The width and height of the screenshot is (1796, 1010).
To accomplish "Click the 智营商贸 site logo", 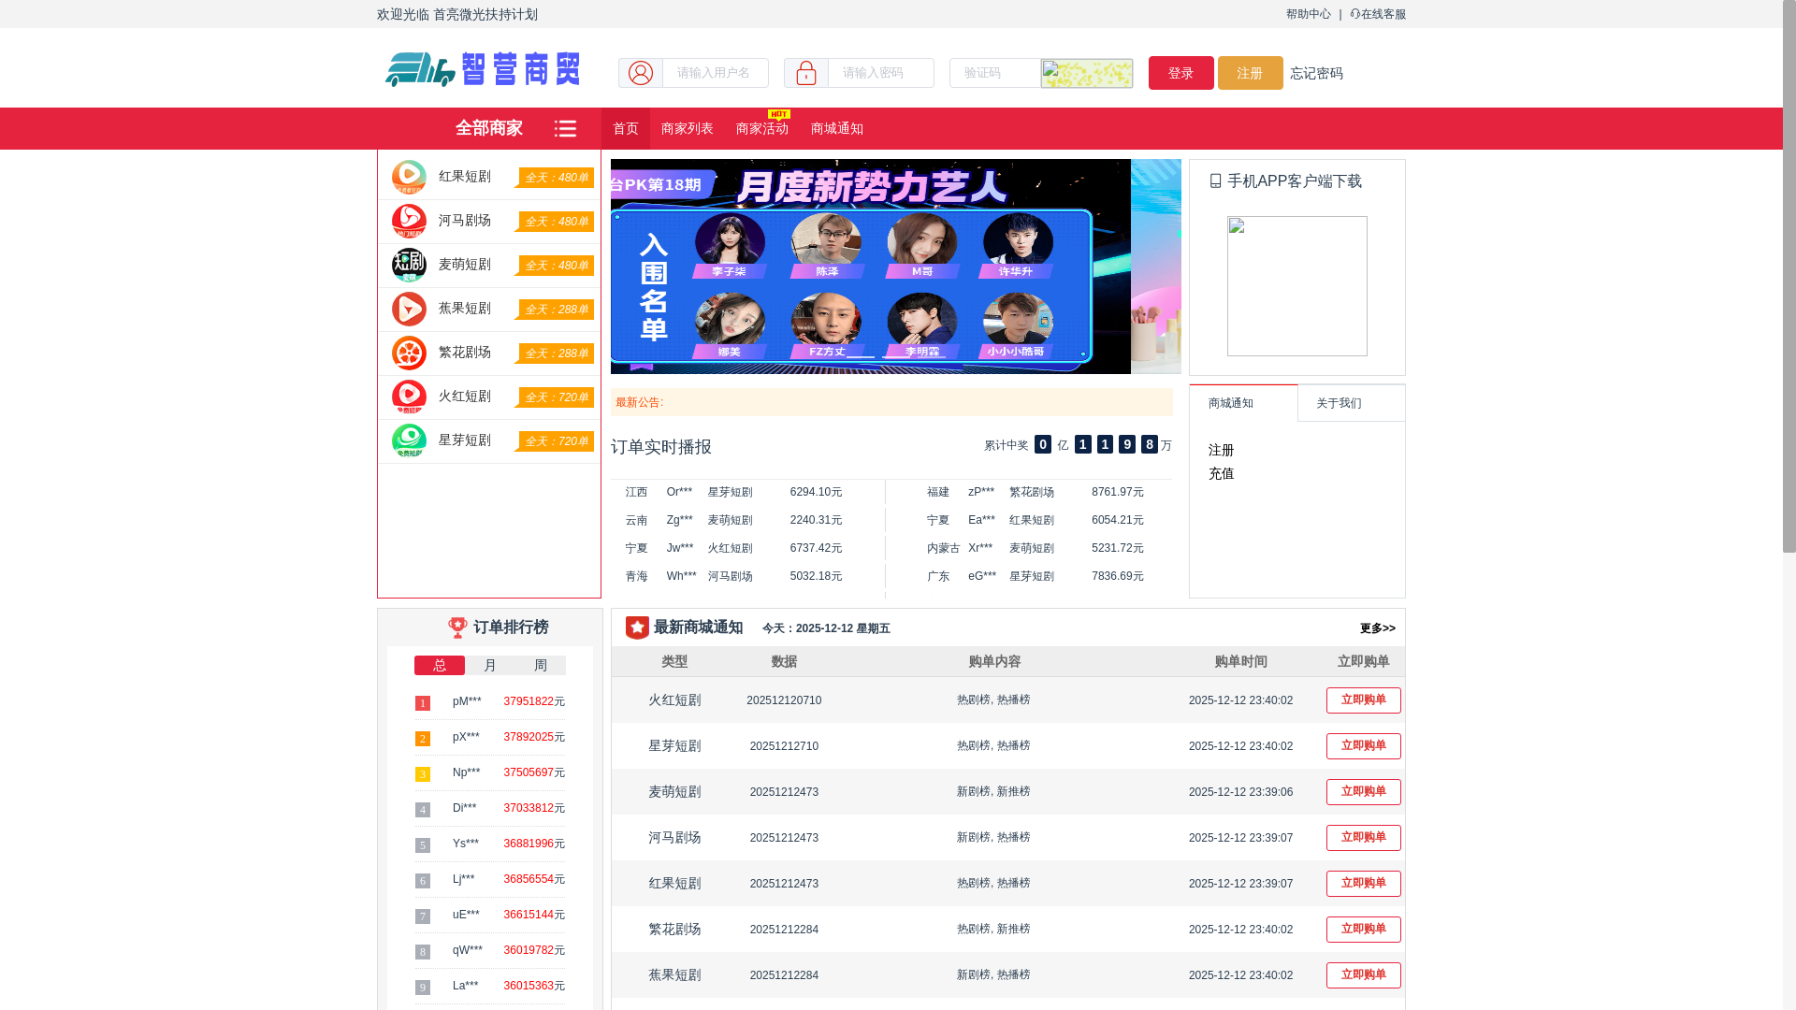I will pyautogui.click(x=482, y=69).
